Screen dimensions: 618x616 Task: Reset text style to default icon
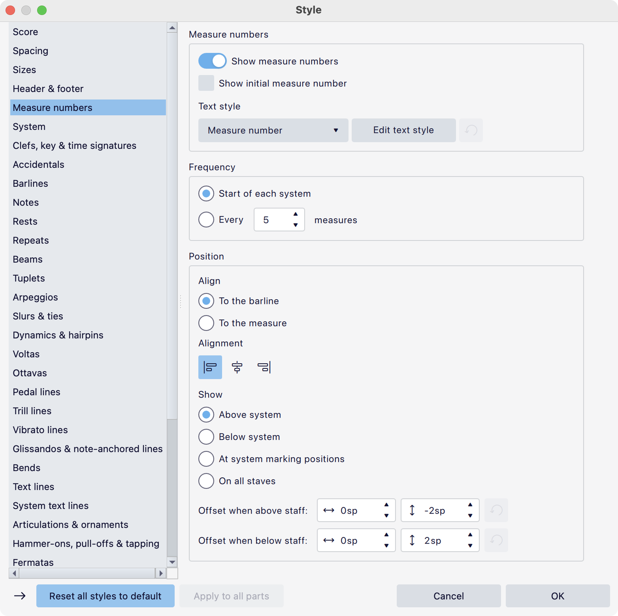[471, 130]
